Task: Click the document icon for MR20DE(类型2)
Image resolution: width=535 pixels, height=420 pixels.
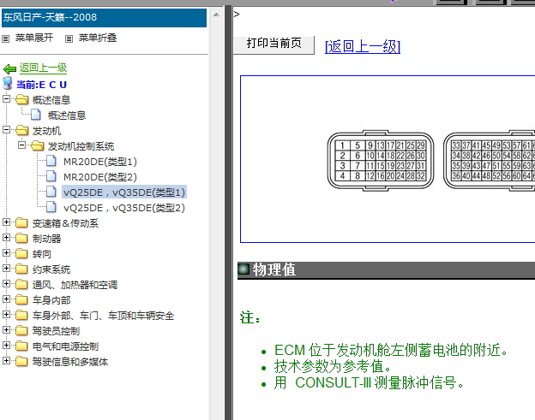Action: click(51, 176)
